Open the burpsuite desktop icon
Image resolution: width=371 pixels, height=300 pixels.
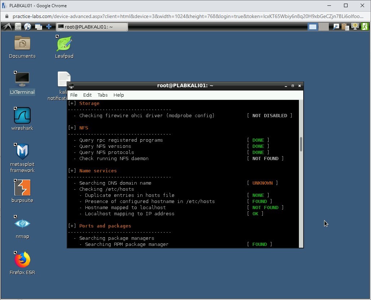pos(22,188)
